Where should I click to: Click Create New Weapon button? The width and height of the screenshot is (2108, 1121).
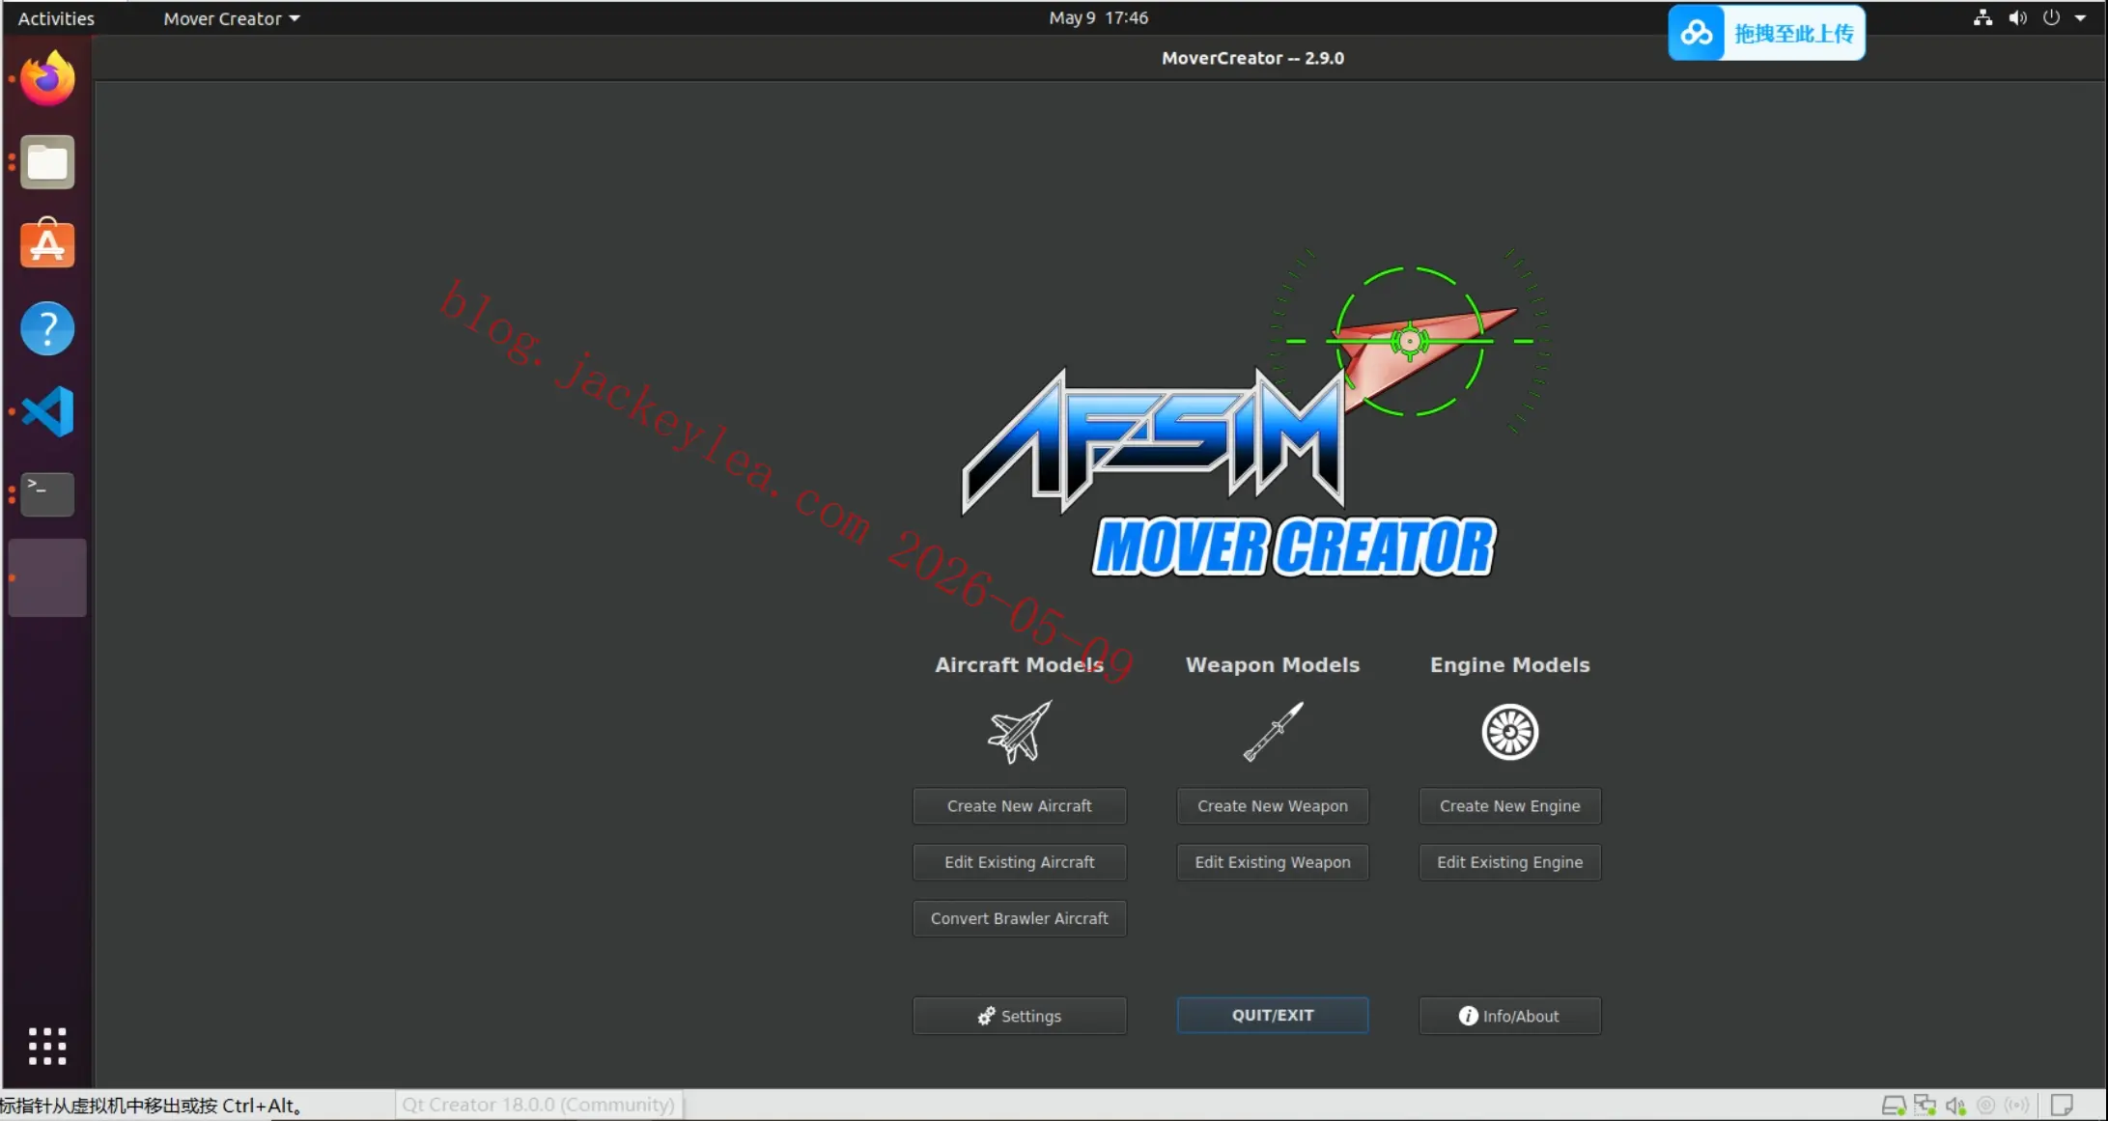(1272, 805)
